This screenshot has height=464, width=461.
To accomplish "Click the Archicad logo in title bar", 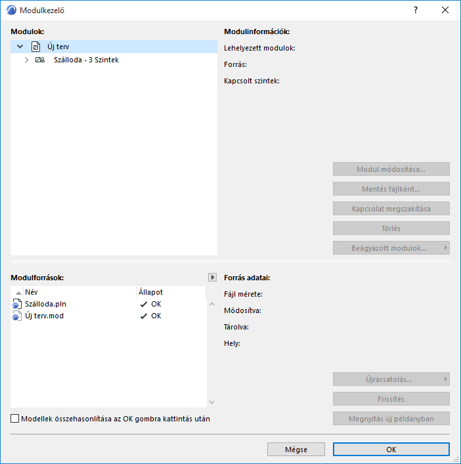I will point(11,10).
